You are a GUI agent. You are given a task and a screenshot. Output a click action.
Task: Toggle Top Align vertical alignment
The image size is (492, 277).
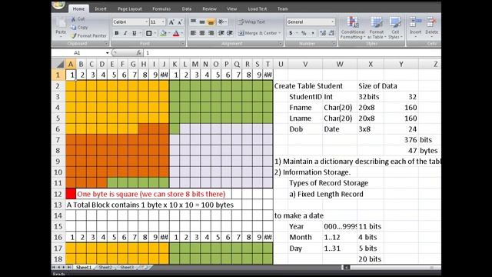point(193,22)
